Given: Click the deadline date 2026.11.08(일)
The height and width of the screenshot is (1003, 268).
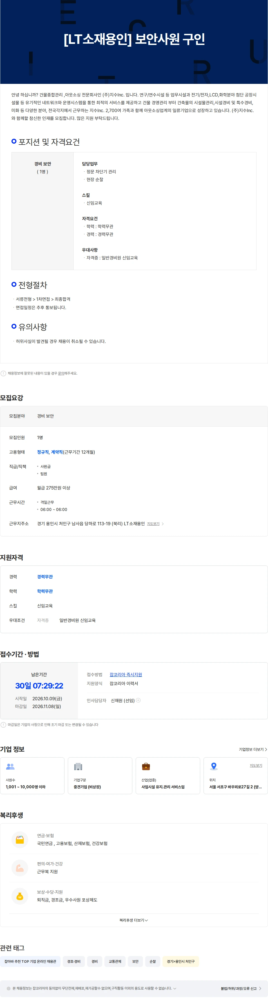Looking at the screenshot, I should tap(47, 706).
